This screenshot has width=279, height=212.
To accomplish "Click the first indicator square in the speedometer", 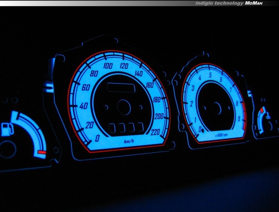I will [112, 127].
